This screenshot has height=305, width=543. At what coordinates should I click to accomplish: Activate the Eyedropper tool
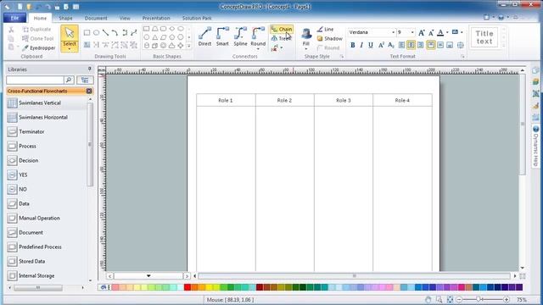coord(39,48)
